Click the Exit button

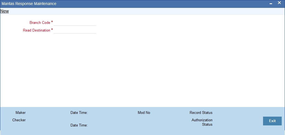click(272, 121)
